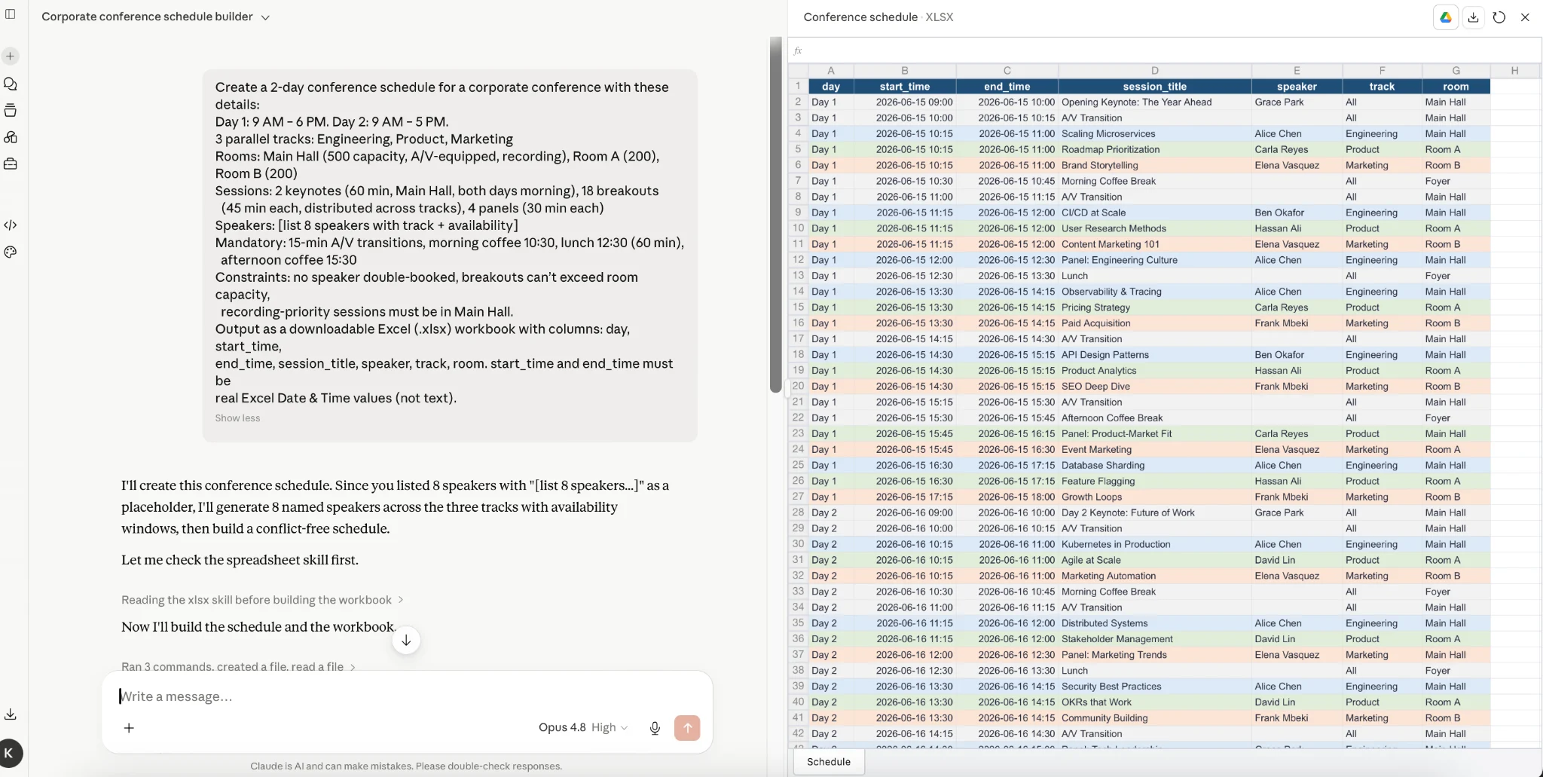The image size is (1543, 777).
Task: Select 'Pricing Strategy' cell
Action: click(1154, 307)
